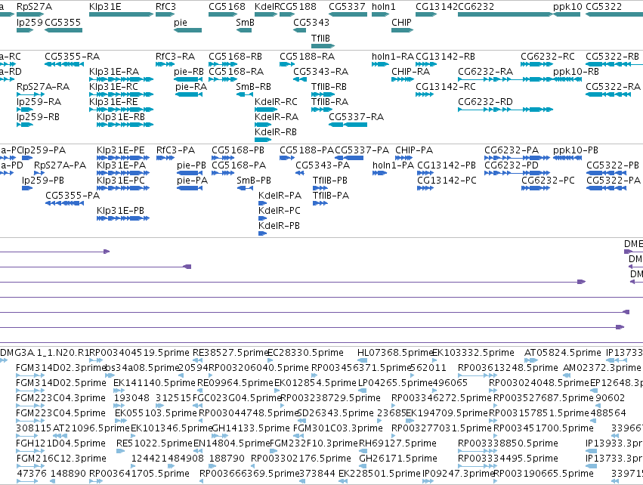
Task: Select EST label RH69127.5prime
Action: [397, 443]
